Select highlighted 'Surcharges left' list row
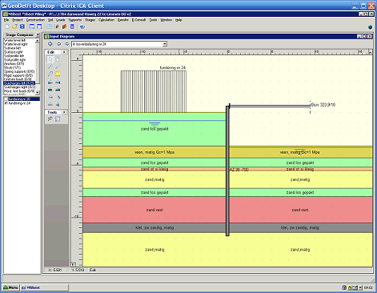Image resolution: width=377 pixels, height=293 pixels. pyautogui.click(x=19, y=83)
